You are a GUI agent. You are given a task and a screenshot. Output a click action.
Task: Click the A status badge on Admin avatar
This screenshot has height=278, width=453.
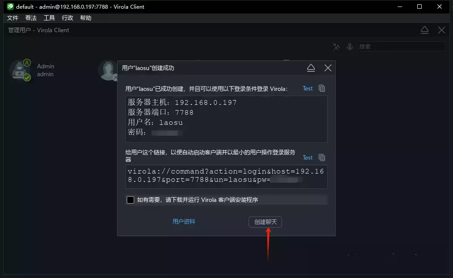point(27,62)
